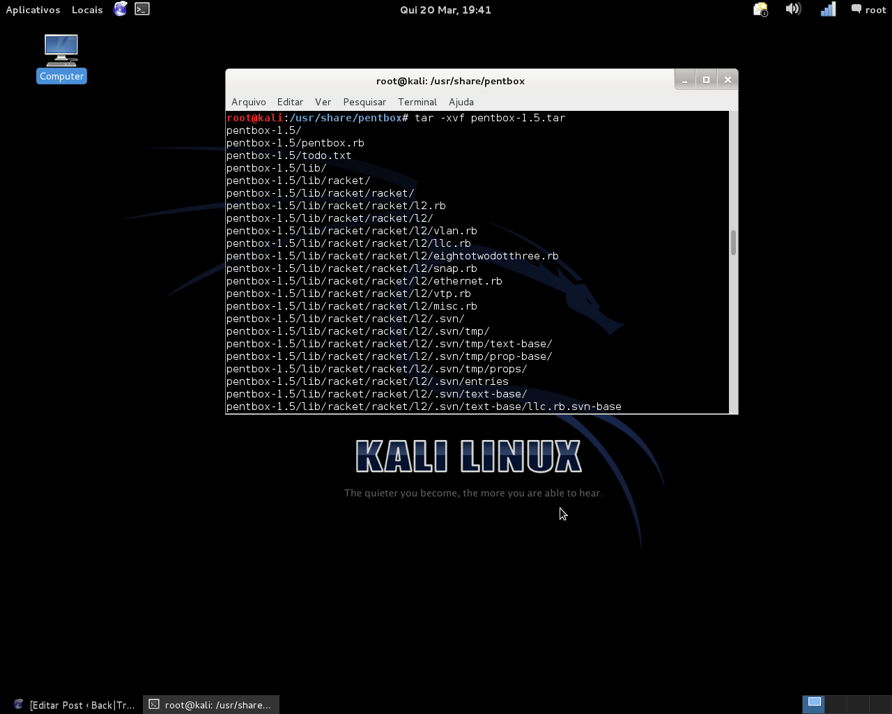Click the line ending racket/l2.rb
Viewport: 892px width, 714px height.
click(x=336, y=206)
